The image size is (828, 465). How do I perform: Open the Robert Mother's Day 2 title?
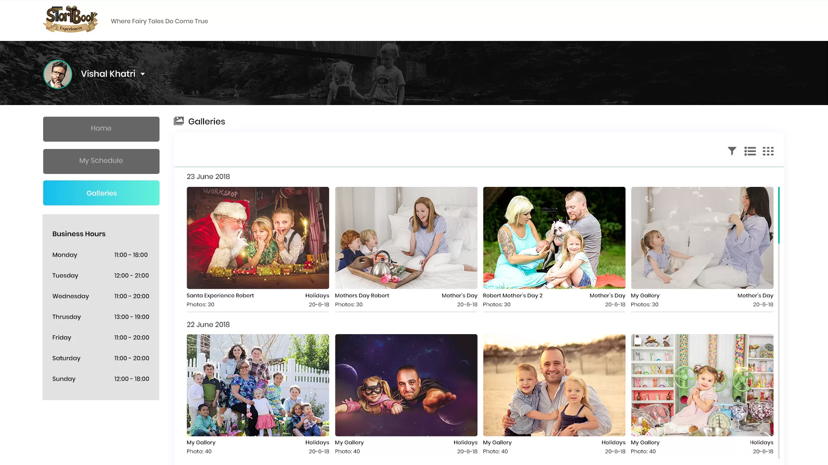click(512, 296)
